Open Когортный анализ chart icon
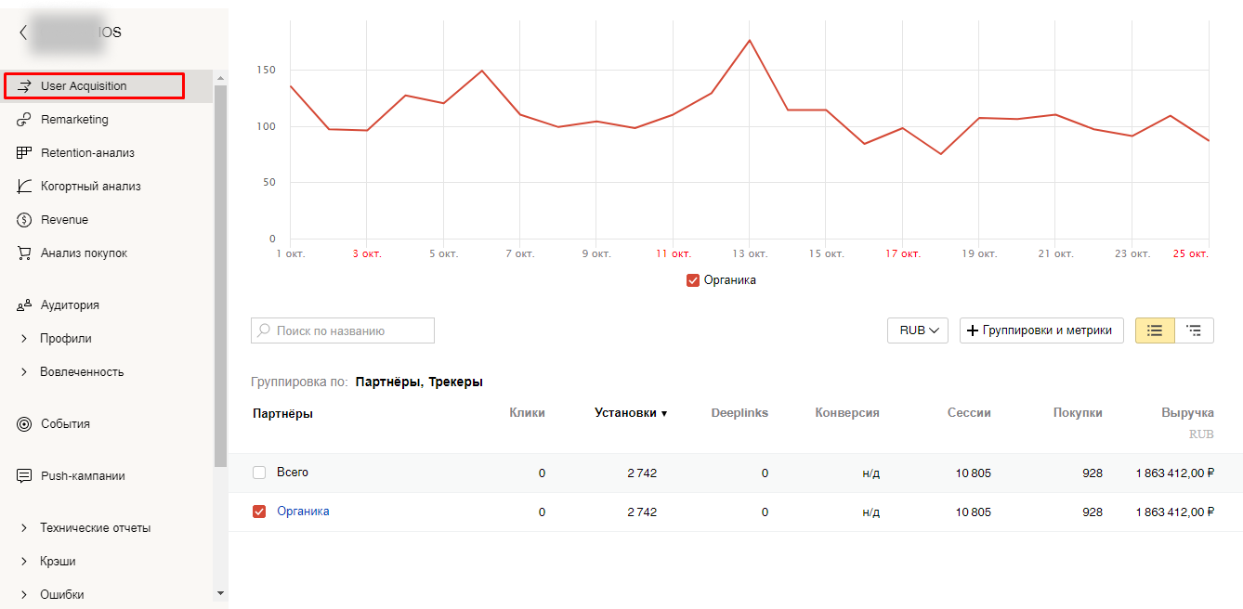Viewport: 1243px width, 609px height. [x=25, y=187]
